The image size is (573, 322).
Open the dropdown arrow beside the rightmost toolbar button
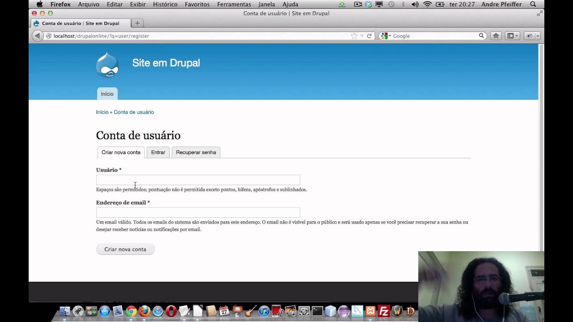coord(538,36)
